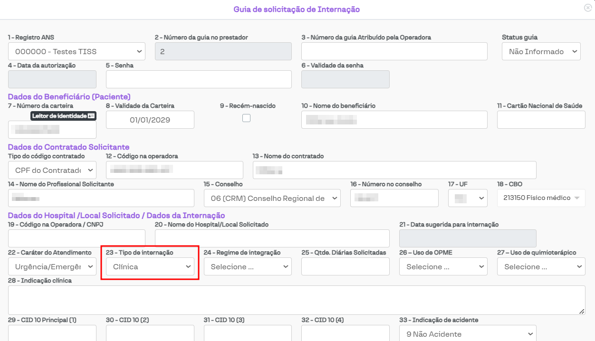
Task: Open Caráter do Atendimento dropdown
Action: coord(52,266)
